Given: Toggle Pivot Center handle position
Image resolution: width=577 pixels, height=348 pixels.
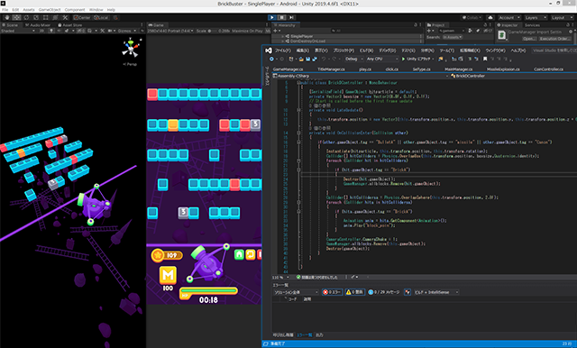Looking at the screenshot, I should tap(82, 17).
